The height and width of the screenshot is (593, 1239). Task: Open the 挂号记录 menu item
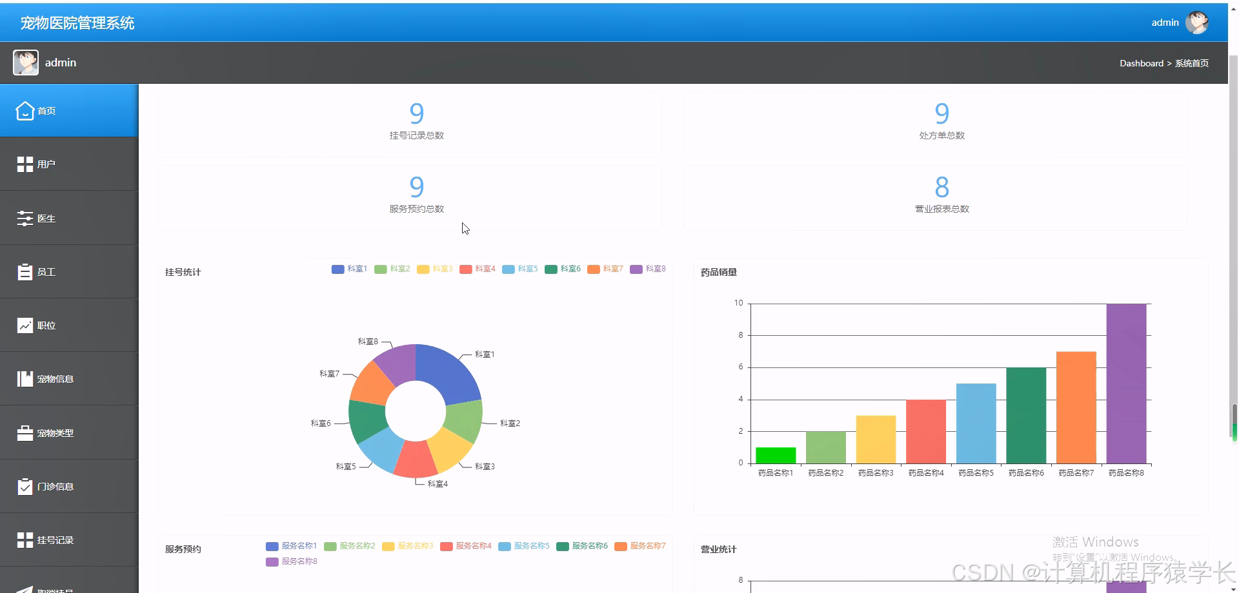(x=69, y=540)
